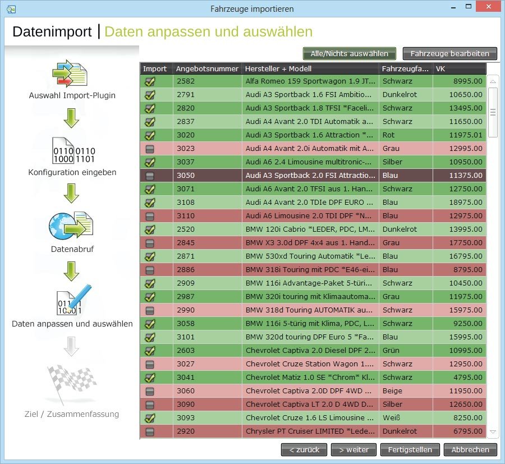Uncheck import checkbox for offer 2791
This screenshot has height=464, width=505.
coord(150,95)
